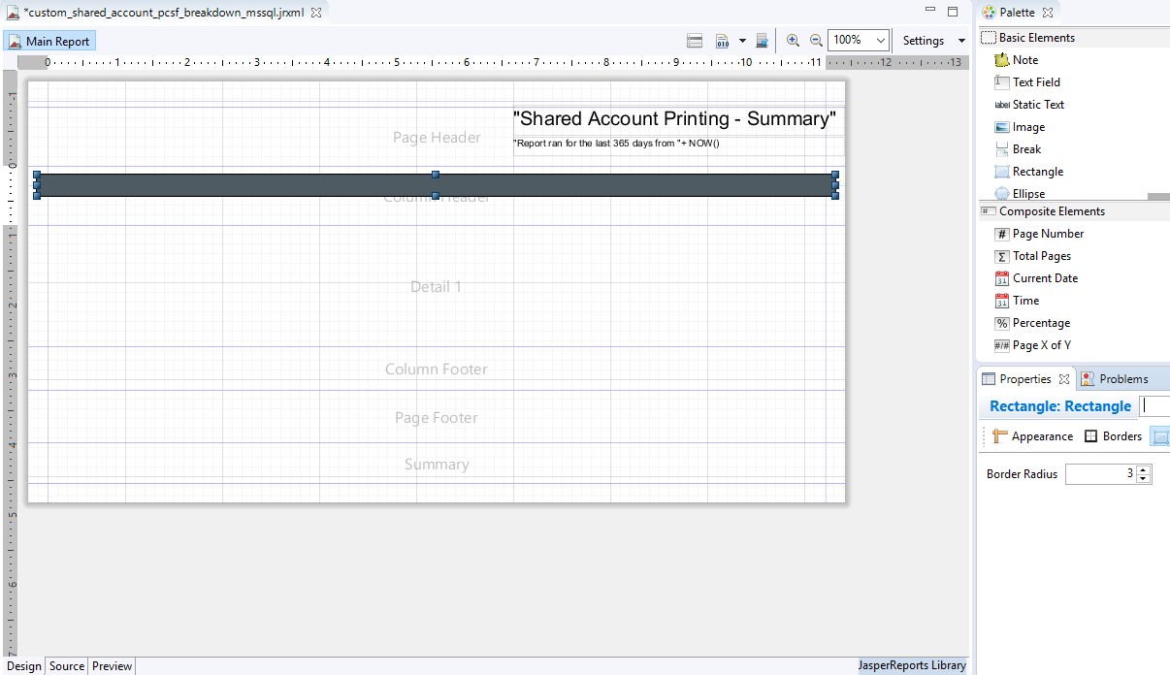Collapse the Basic Elements palette group
The height and width of the screenshot is (675, 1170).
click(x=1075, y=38)
